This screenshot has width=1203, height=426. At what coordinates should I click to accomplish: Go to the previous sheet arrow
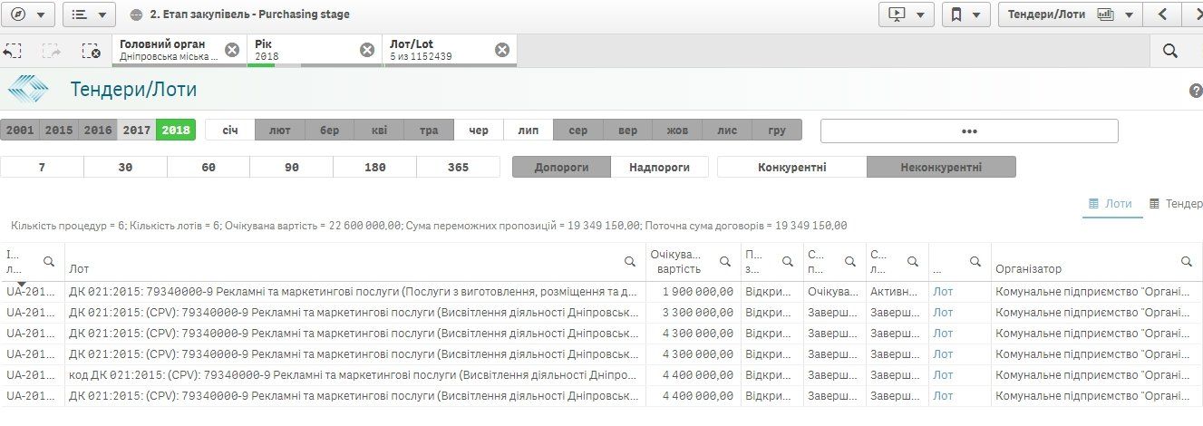pos(1161,15)
